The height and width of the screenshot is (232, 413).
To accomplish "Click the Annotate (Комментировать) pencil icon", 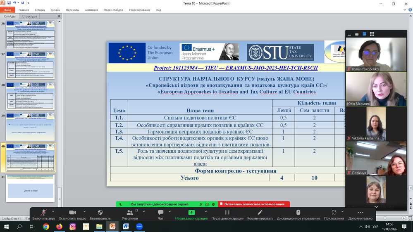I will (x=260, y=213).
